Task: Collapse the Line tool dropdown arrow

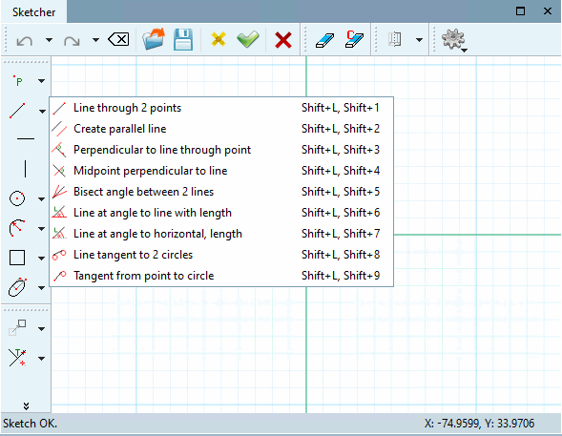Action: click(x=42, y=112)
